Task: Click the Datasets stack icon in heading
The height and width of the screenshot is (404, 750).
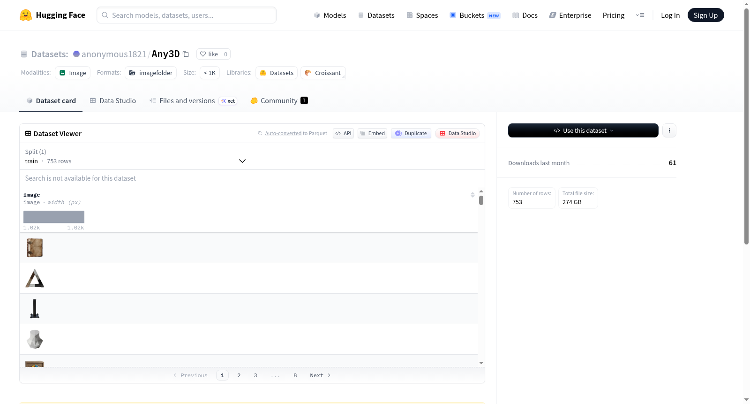Action: click(24, 54)
